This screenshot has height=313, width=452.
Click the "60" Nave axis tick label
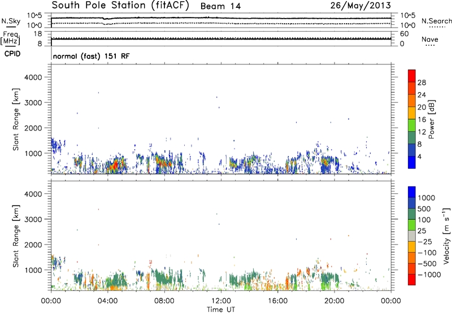coord(404,34)
